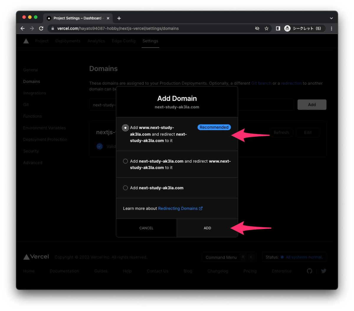Open Advanced settings in sidebar
Viewport: 354px width, 311px height.
(33, 163)
